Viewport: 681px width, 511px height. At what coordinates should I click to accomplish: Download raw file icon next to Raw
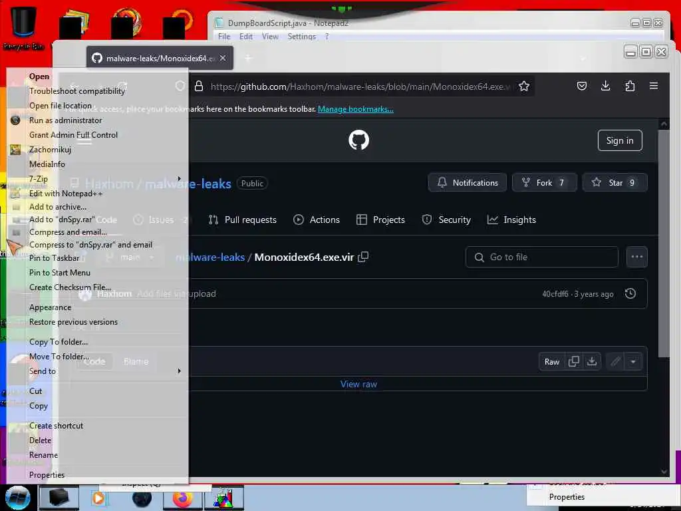591,361
